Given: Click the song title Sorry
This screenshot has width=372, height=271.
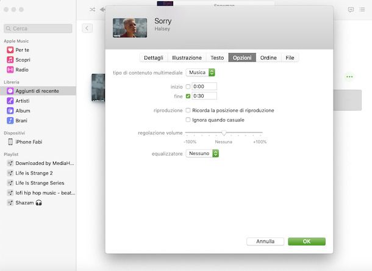Looking at the screenshot, I should (x=163, y=21).
